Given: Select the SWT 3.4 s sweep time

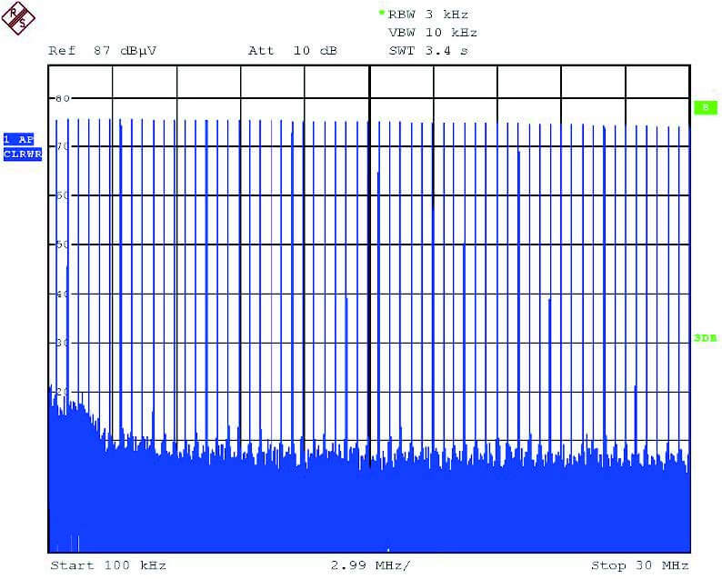Looking at the screenshot, I should (x=427, y=51).
